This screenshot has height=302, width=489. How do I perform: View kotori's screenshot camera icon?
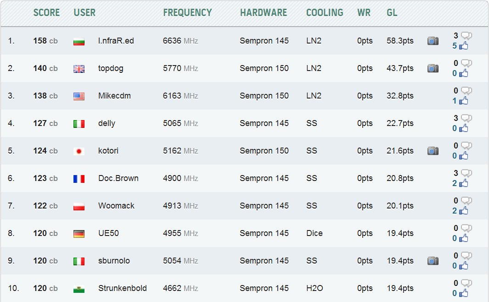pyautogui.click(x=433, y=151)
